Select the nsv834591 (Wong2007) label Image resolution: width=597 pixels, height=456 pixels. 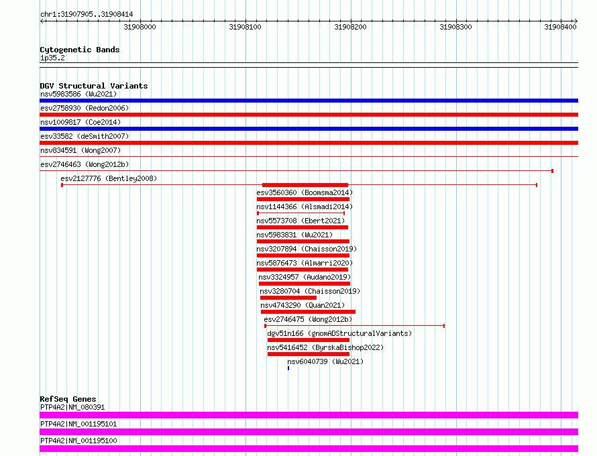[x=80, y=150]
